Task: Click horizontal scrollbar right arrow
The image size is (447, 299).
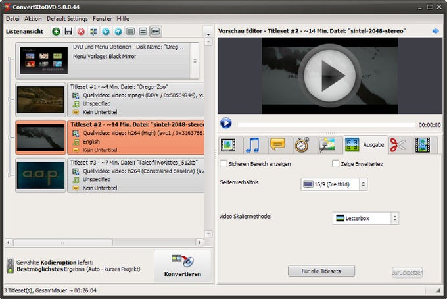Action: click(x=200, y=242)
